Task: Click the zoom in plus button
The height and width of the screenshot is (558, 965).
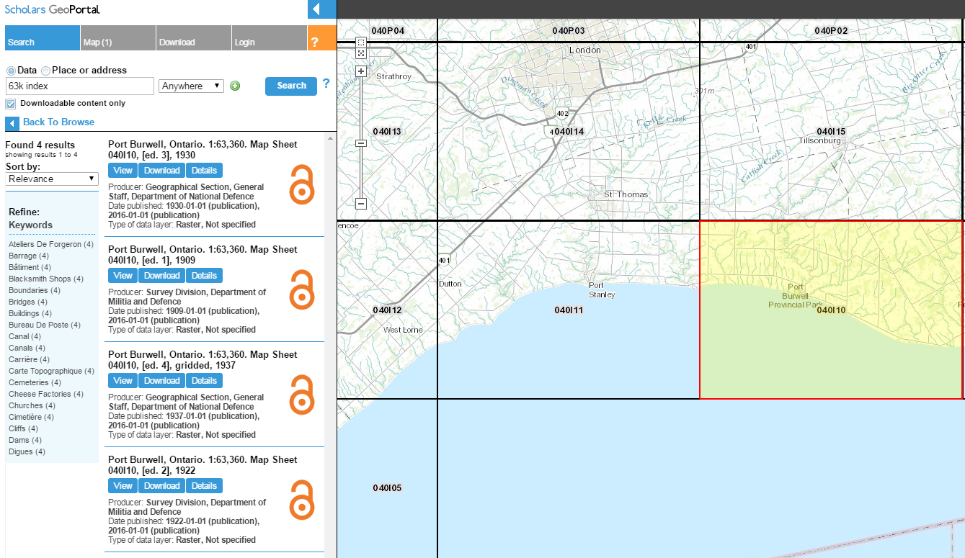Action: pos(361,71)
